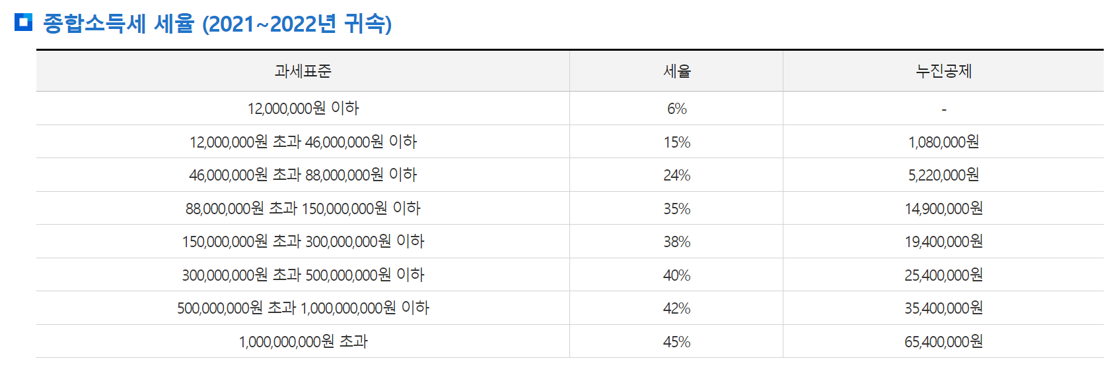This screenshot has width=1115, height=369.
Task: Click the 1,080,000원 deduction cell
Action: coord(944,142)
